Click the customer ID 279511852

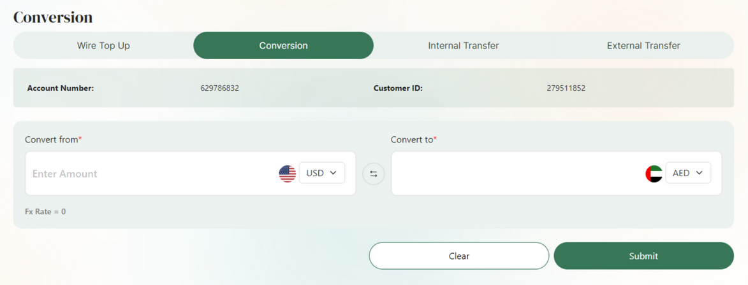click(566, 88)
